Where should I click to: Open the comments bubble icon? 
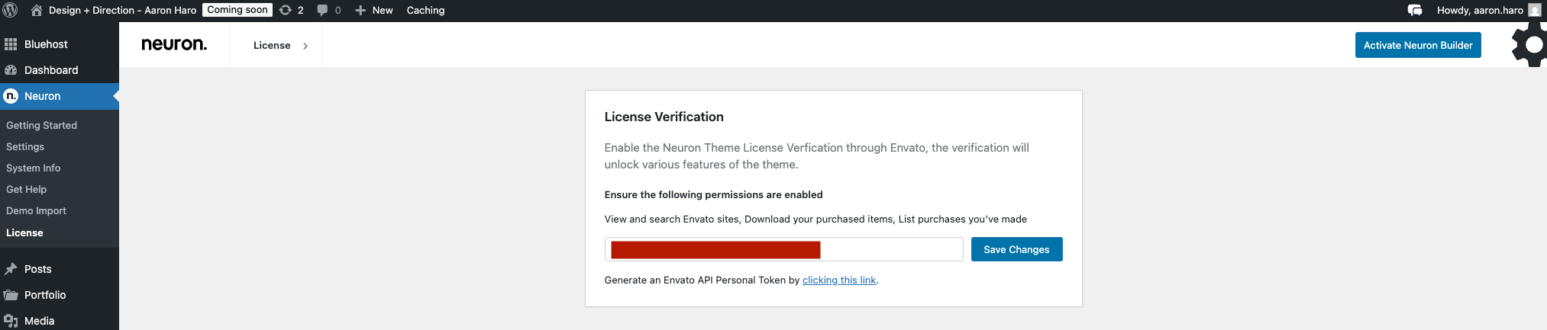tap(322, 10)
